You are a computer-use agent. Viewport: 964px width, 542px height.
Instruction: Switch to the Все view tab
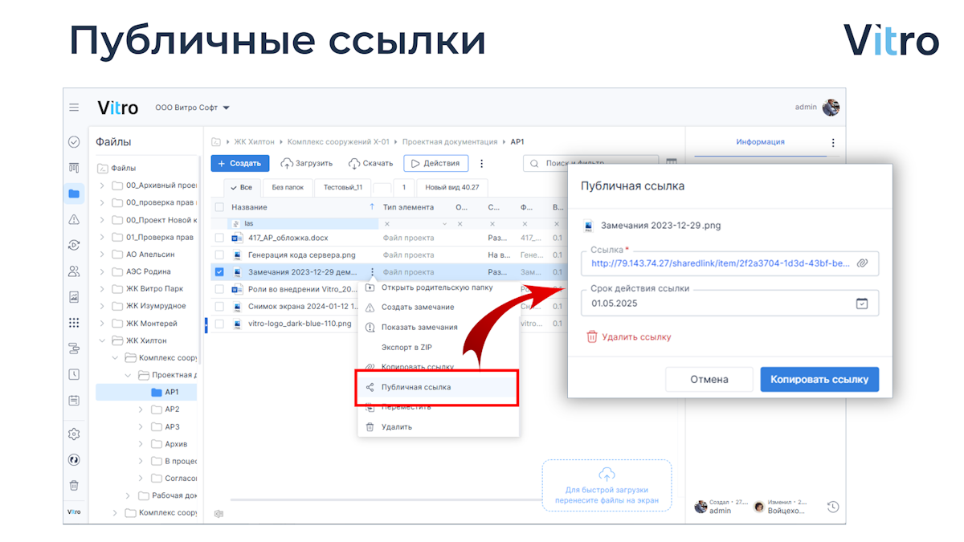[241, 188]
